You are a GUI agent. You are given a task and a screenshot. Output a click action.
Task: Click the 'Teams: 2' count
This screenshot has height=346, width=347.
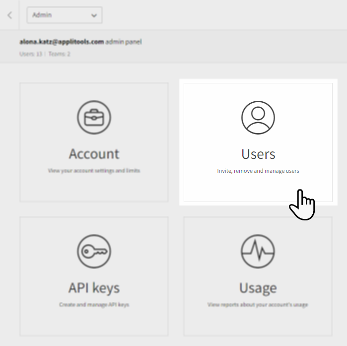point(59,54)
